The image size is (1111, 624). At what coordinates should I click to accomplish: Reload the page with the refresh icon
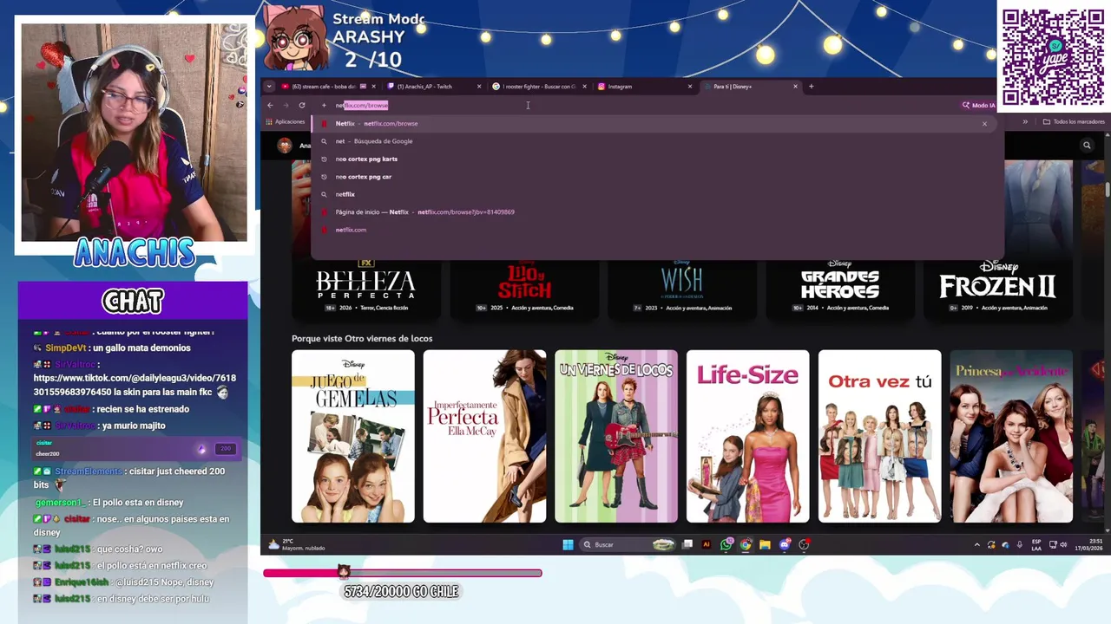[302, 105]
